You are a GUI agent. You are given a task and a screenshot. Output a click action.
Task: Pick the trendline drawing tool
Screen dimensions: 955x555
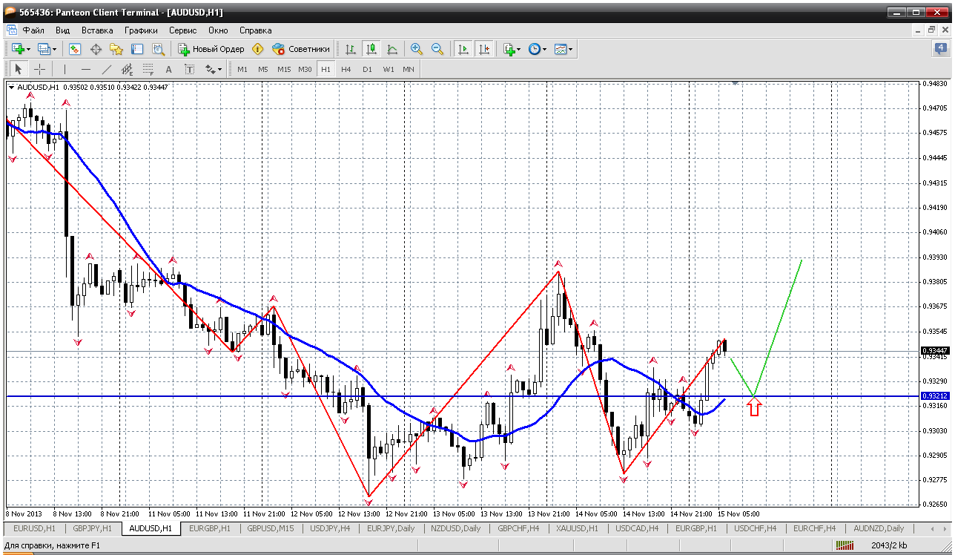[106, 69]
